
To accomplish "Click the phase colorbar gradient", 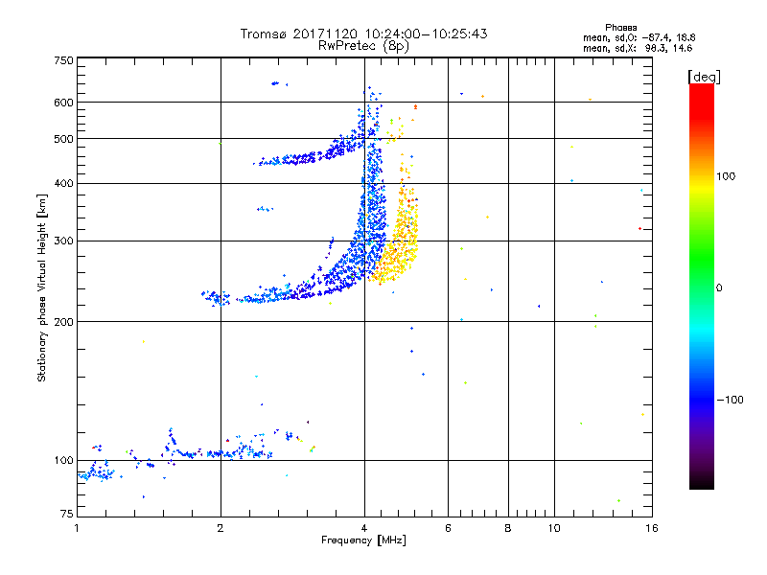I will click(x=702, y=287).
